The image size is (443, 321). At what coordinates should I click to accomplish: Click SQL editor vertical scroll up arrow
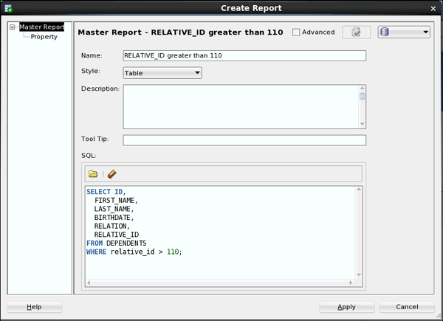(359, 189)
